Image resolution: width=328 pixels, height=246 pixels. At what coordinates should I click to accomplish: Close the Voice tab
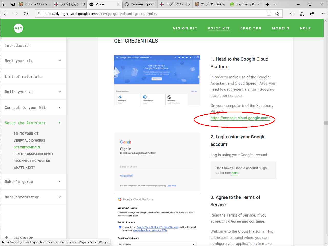coord(118,4)
